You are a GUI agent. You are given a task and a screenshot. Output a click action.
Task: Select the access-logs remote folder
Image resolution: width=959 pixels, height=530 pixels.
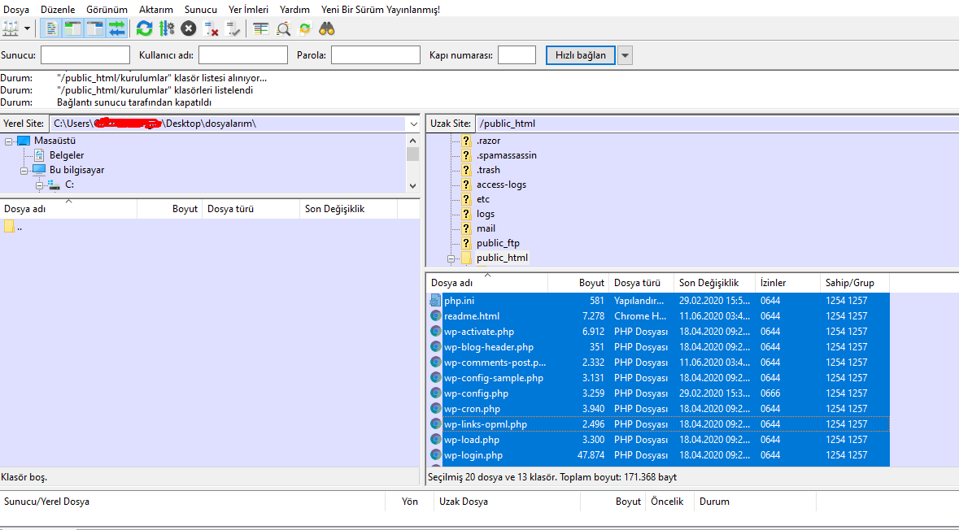coord(502,185)
